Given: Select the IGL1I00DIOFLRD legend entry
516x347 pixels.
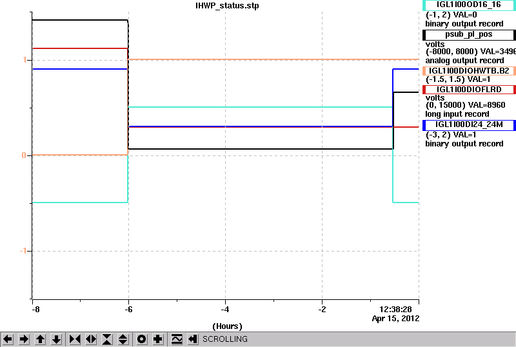Looking at the screenshot, I should [469, 90].
